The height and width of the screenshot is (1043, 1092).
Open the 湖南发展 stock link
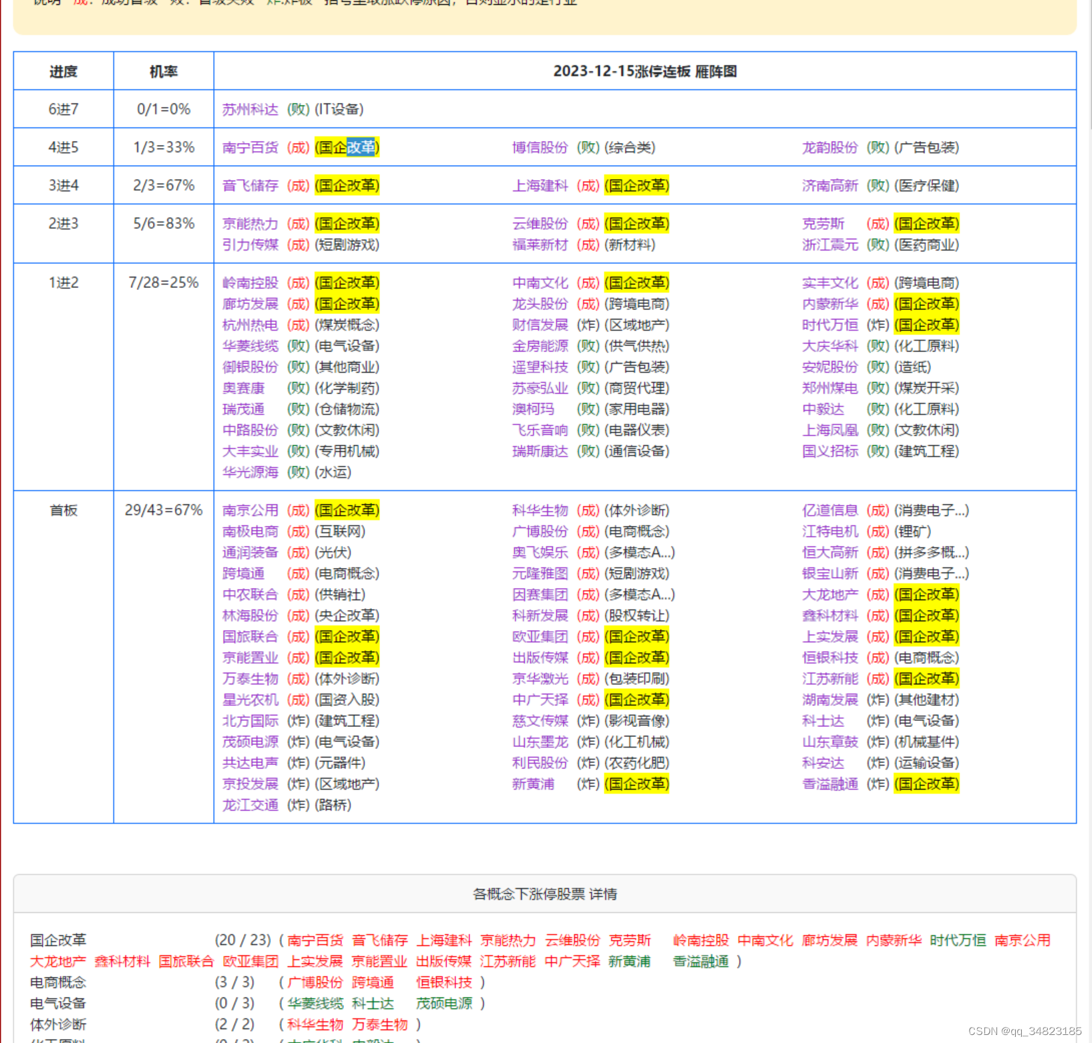coord(830,700)
